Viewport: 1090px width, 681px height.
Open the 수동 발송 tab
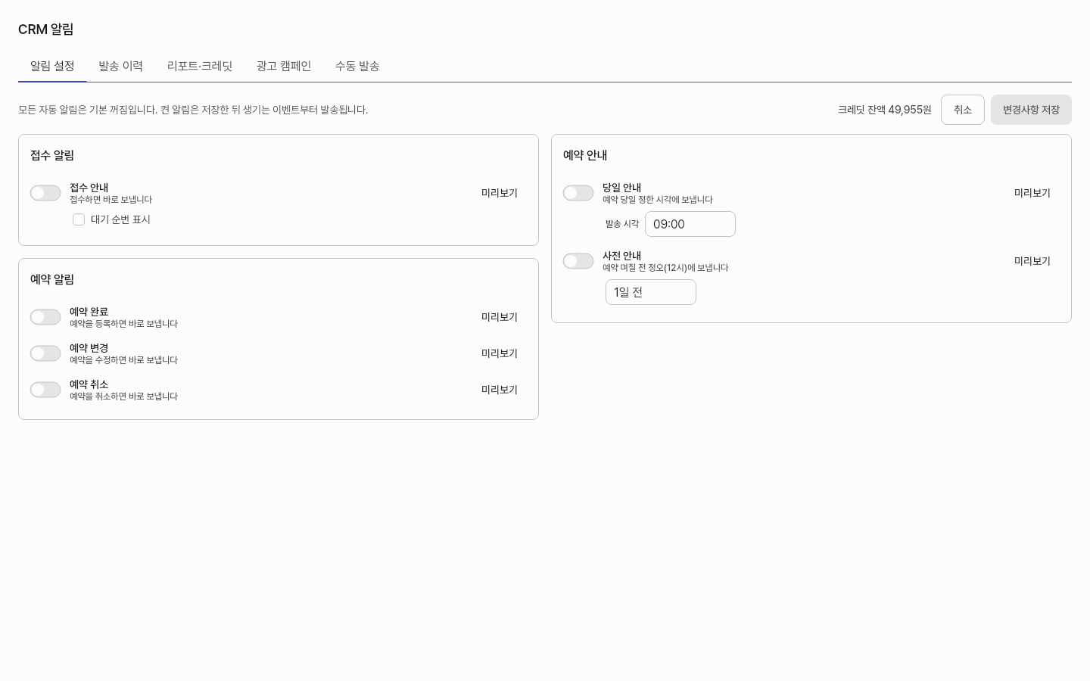click(x=357, y=66)
